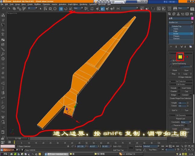This screenshot has width=195, height=156.
Task: Click the Bridge button
Action: coord(173,95)
